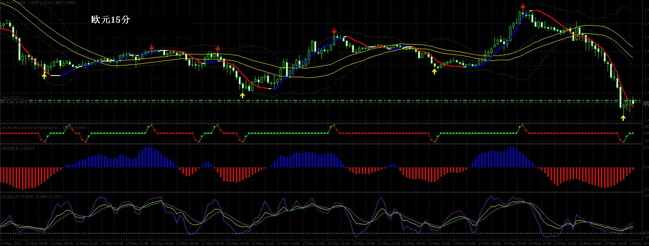Click the red sell arrow near 12 May 08:45
Screen dimensions: 649x246
[x=218, y=48]
